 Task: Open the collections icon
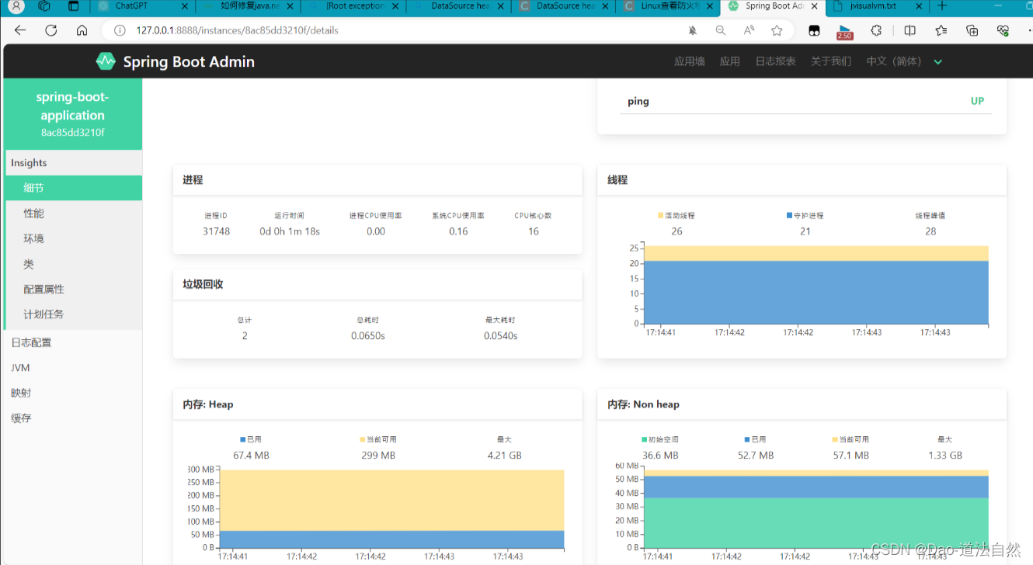pos(972,30)
